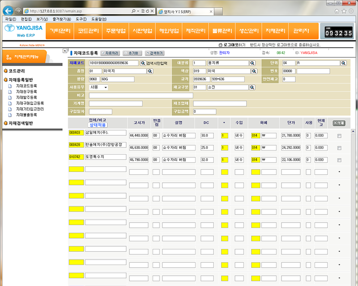The height and width of the screenshot is (286, 358).
Task: Click the magnifier icon beside 대분류 field
Action: click(252, 63)
